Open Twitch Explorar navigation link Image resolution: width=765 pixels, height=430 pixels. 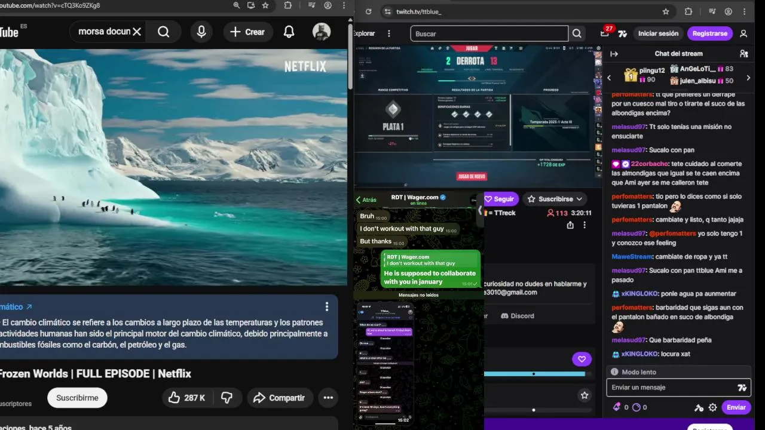pos(365,33)
